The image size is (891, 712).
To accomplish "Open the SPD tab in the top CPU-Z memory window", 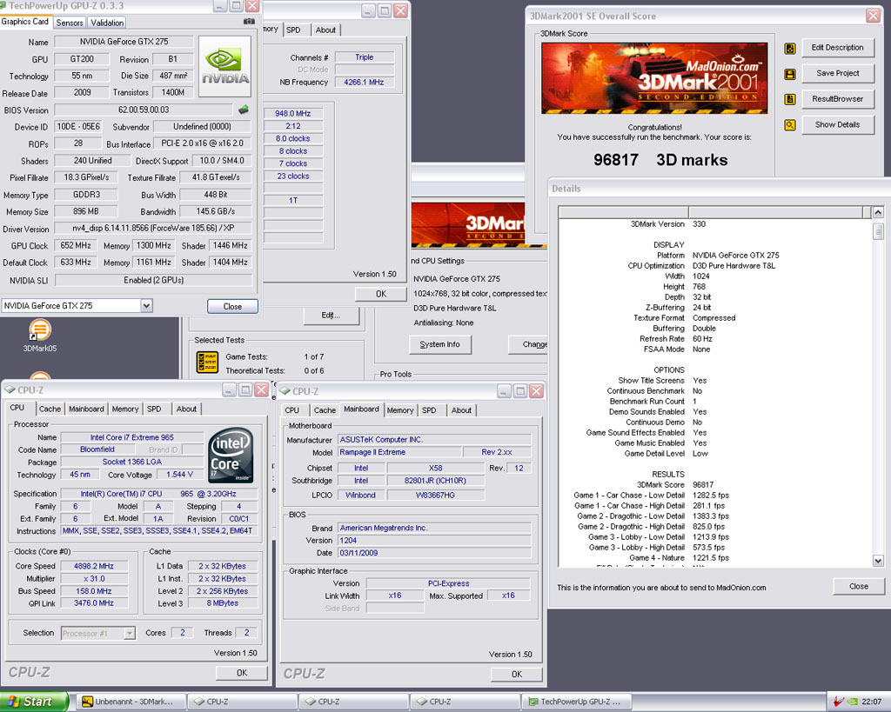I will 293,30.
